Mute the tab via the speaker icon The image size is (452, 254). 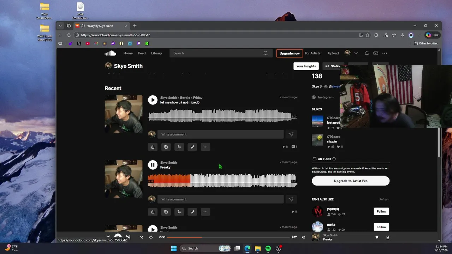(x=83, y=26)
